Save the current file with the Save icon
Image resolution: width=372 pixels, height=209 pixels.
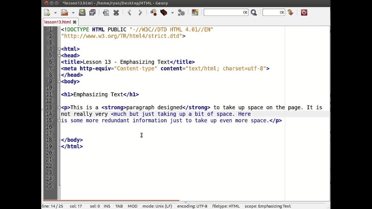(82, 12)
